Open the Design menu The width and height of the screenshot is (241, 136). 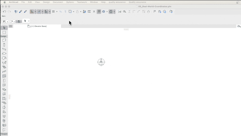click(46, 2)
